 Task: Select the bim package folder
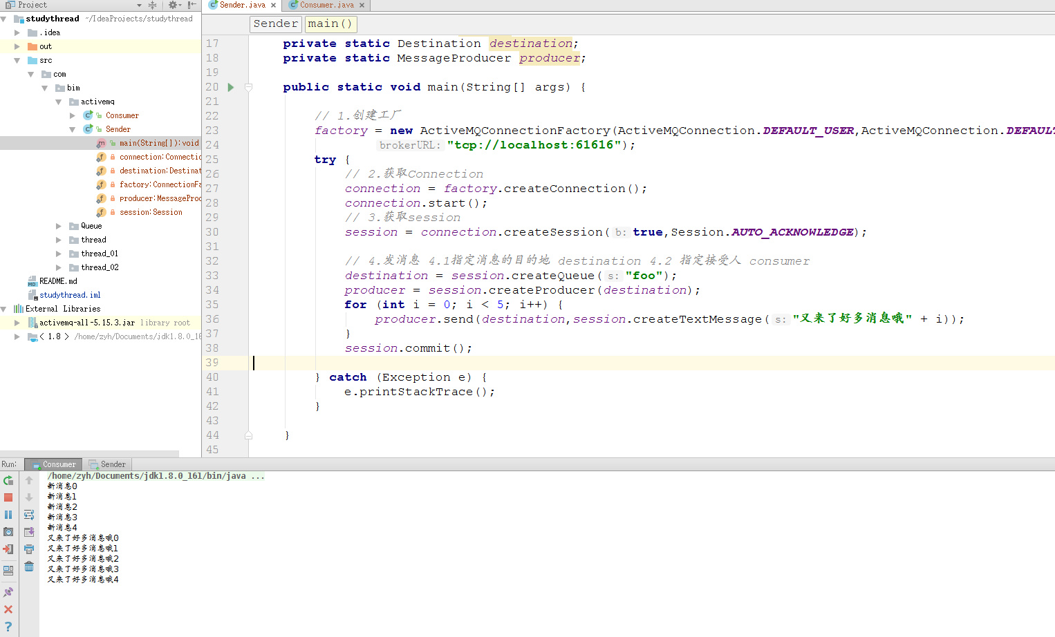click(73, 88)
